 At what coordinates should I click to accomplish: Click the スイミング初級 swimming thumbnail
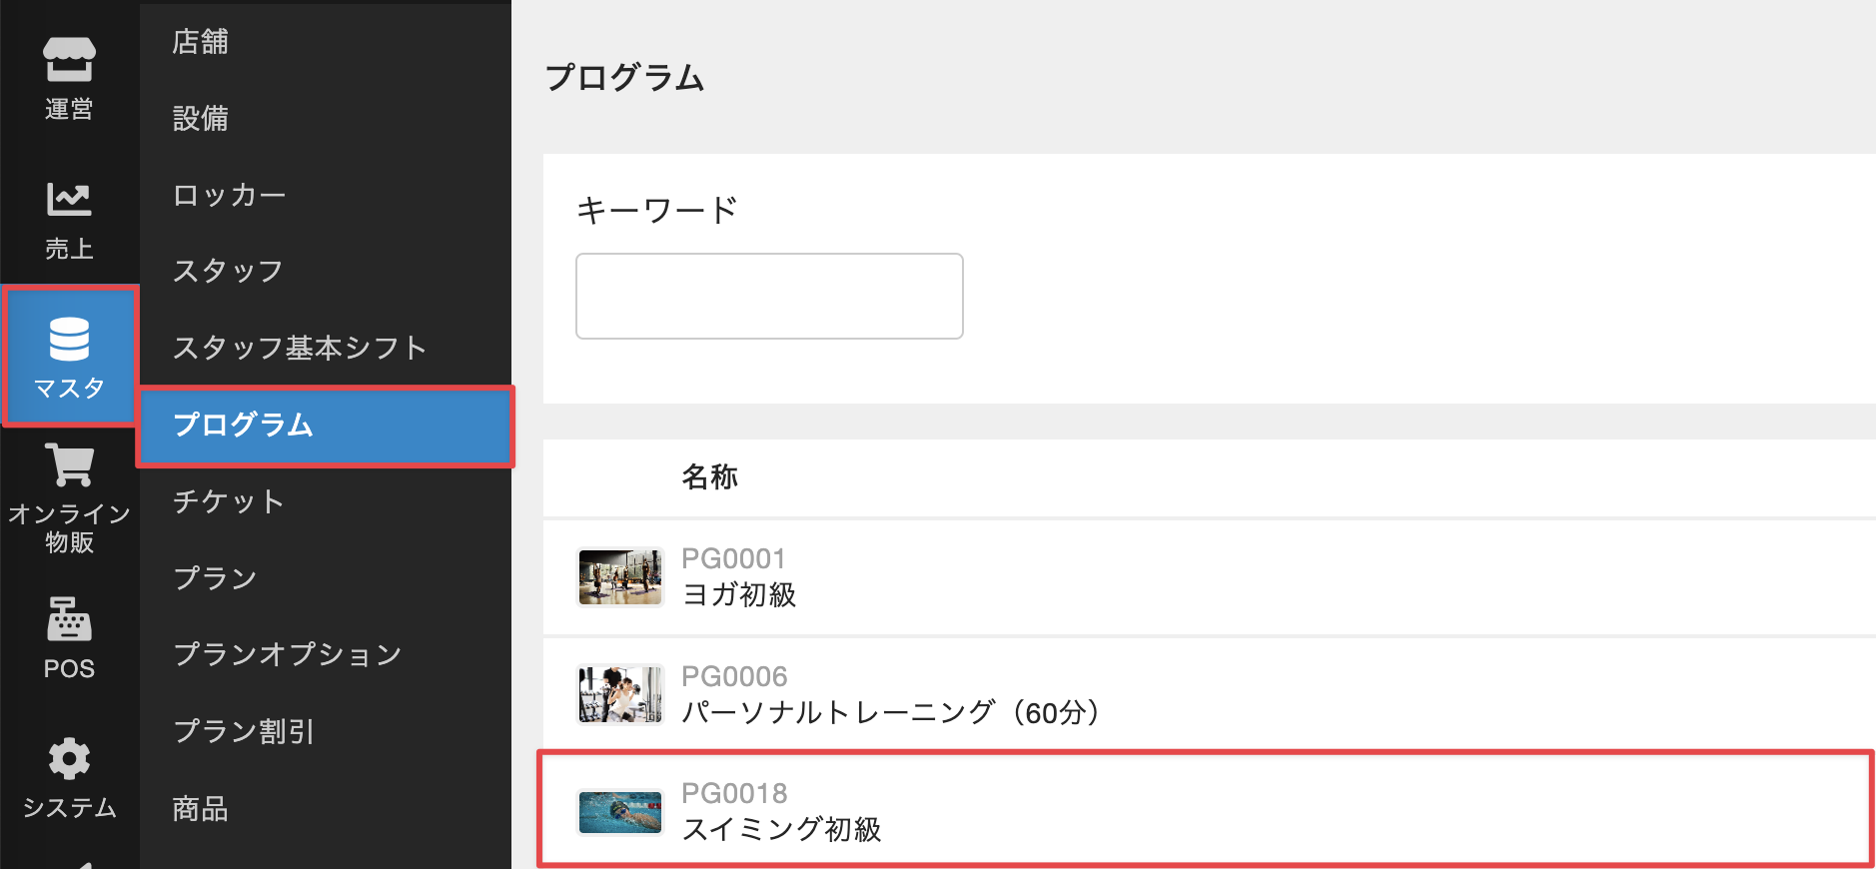[x=620, y=812]
